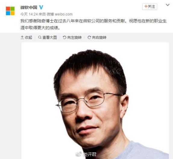The image size is (173, 159).
Task: Click the counterclockwise rotate arrow icon
Action: click(64, 37)
